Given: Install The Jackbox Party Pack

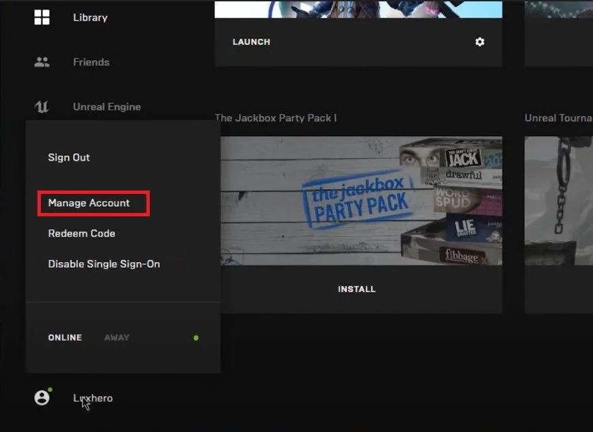Looking at the screenshot, I should [357, 289].
